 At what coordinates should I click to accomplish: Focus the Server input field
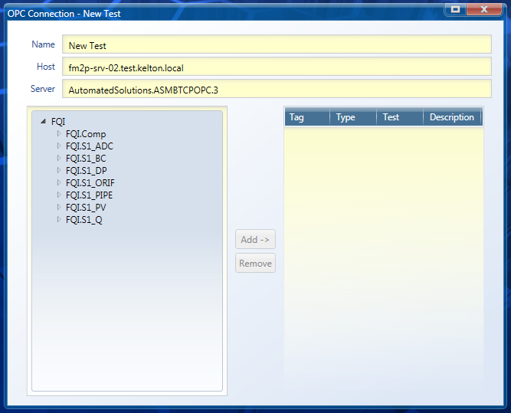(277, 89)
